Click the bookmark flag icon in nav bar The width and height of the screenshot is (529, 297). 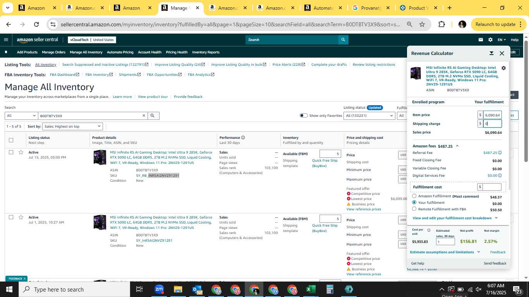(6, 52)
